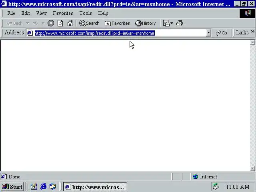Image resolution: width=256 pixels, height=192 pixels.
Task: Click the page icon in address bar
Action: pyautogui.click(x=30, y=33)
